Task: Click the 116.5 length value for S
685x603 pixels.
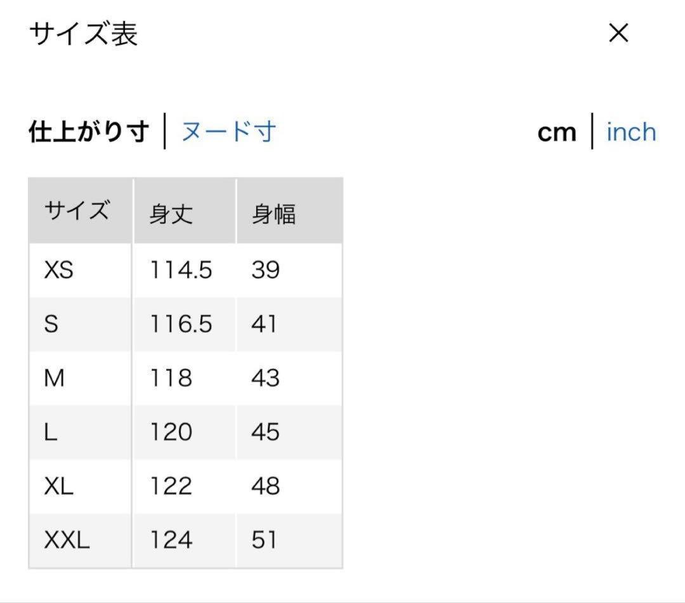Action: pyautogui.click(x=181, y=325)
